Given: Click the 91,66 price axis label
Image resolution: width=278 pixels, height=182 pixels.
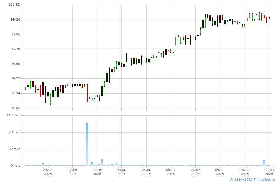Looking at the screenshot, I should [x=15, y=108].
